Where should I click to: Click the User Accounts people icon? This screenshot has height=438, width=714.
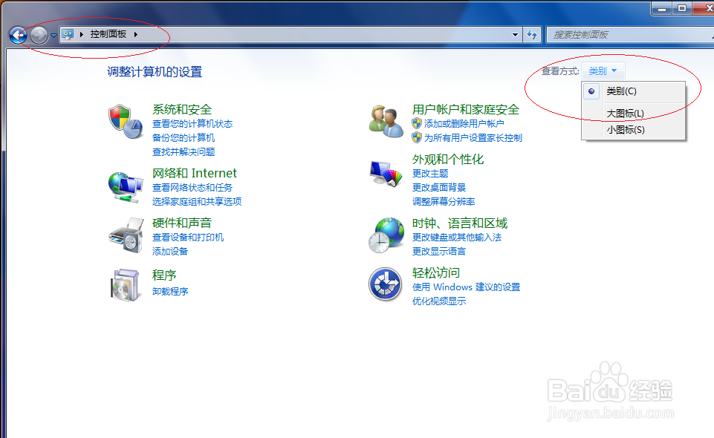pos(386,121)
